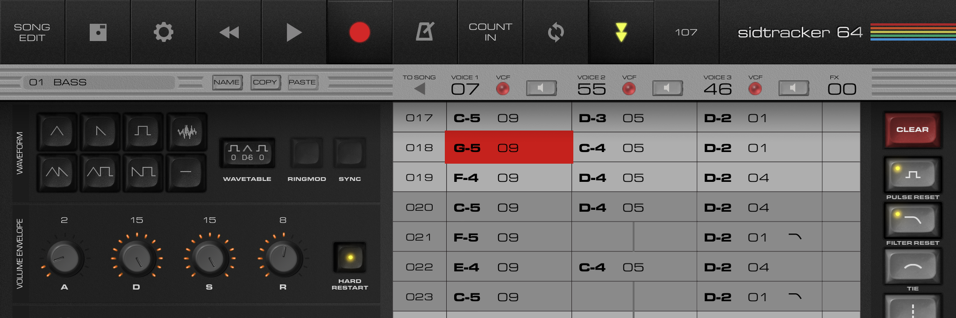Toggle Sync

[350, 153]
